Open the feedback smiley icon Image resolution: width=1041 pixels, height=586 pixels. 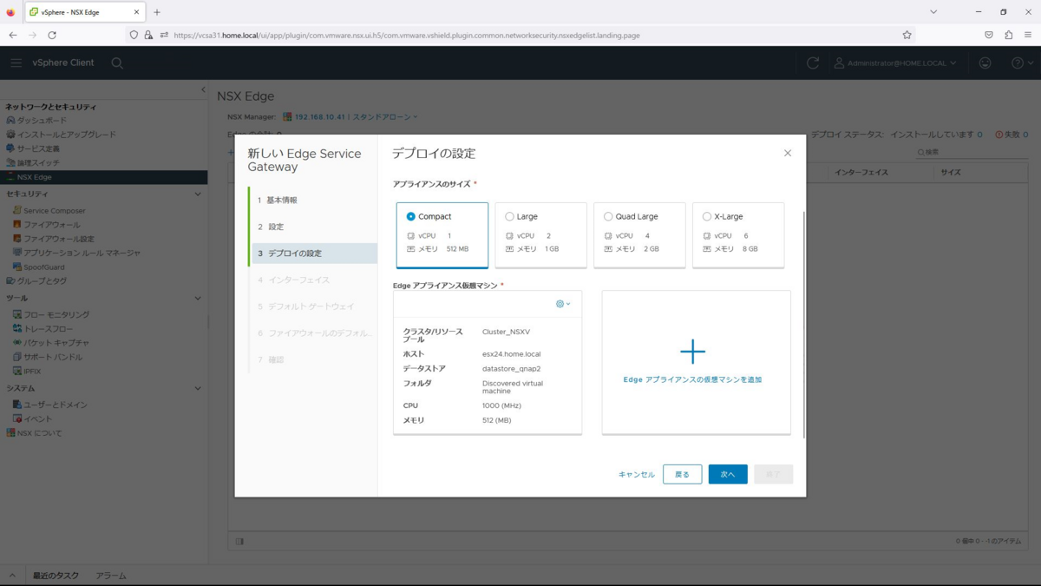point(985,63)
